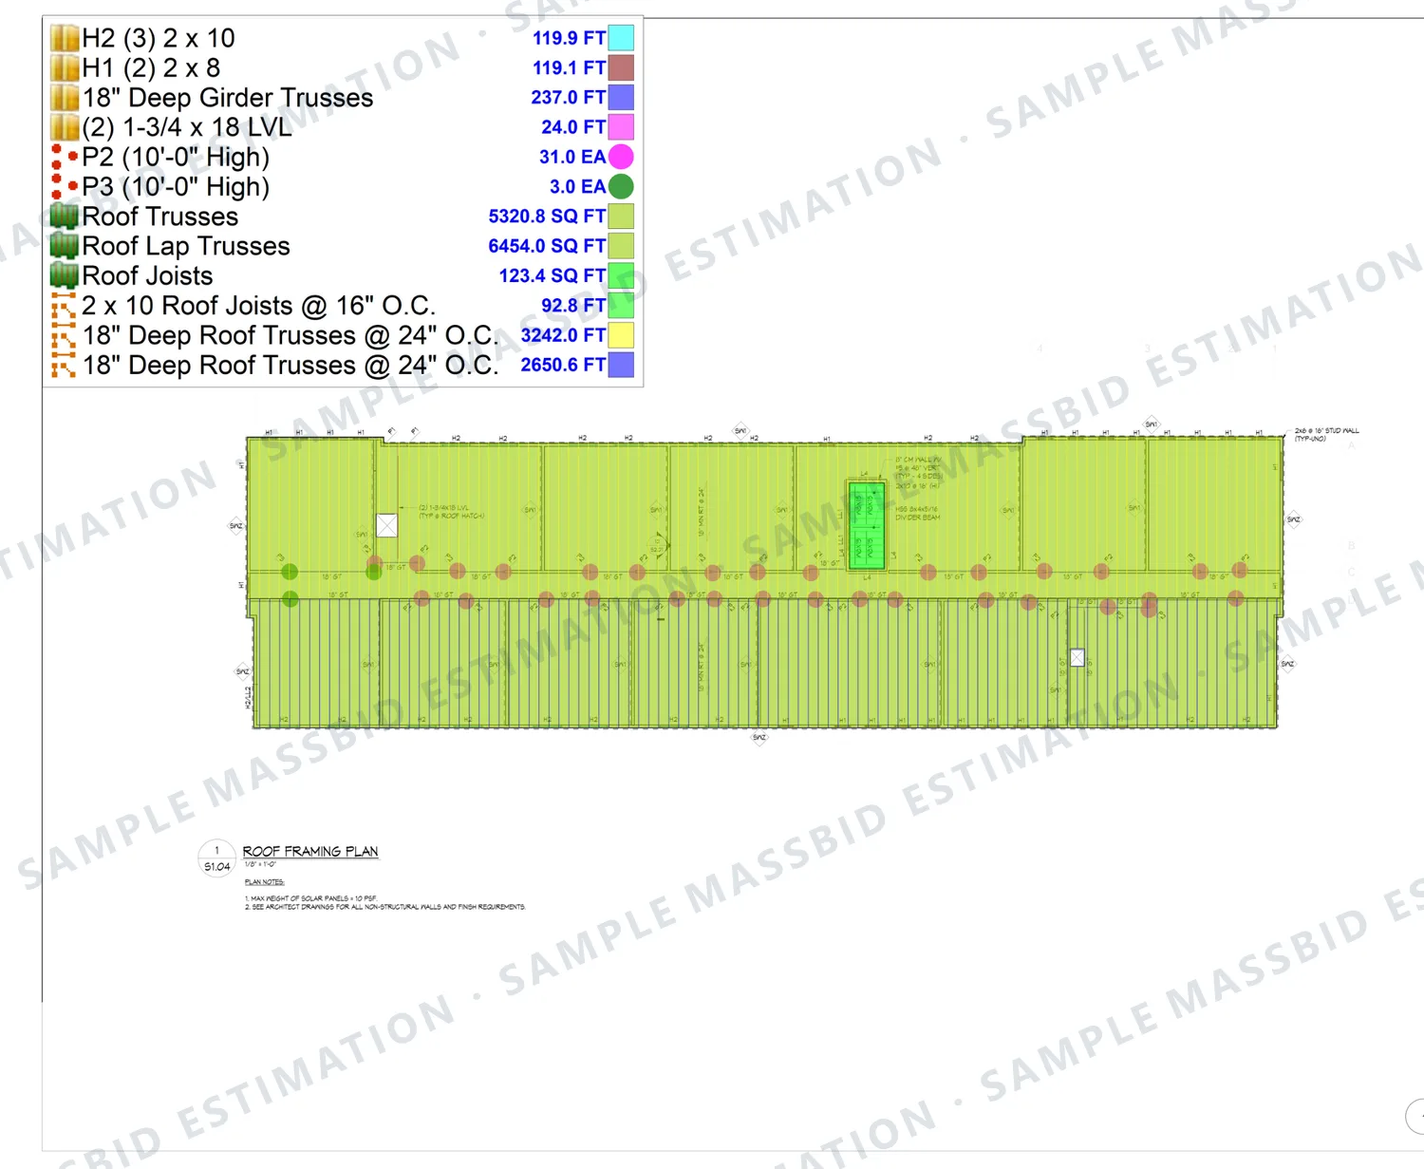This screenshot has width=1424, height=1169.
Task: Open the blue swatch for Girder Trusses
Action: pyautogui.click(x=621, y=97)
